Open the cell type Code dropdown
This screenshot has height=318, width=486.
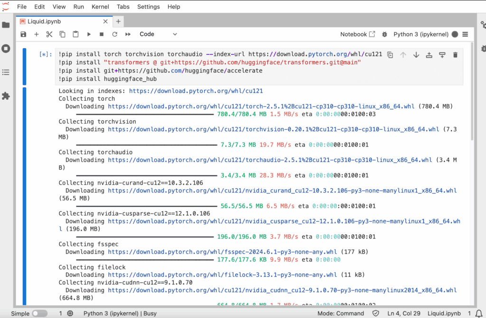pyautogui.click(x=158, y=34)
